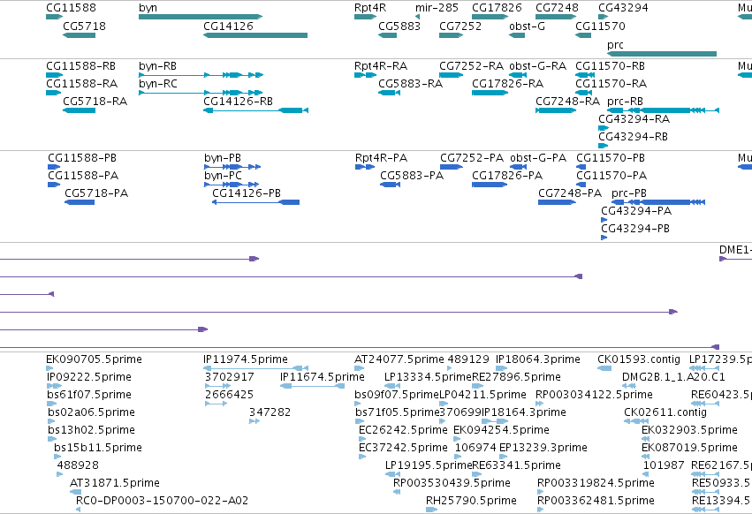
Task: Select the CG7248 gene label
Action: (557, 8)
